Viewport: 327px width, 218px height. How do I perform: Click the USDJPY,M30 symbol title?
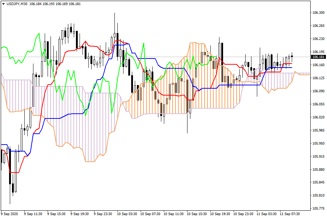click(17, 4)
